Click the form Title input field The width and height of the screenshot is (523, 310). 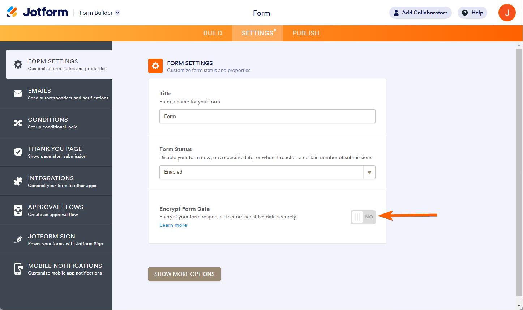[267, 116]
